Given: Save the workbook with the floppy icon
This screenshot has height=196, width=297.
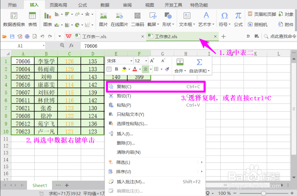Looking at the screenshot, I should tap(12, 36).
